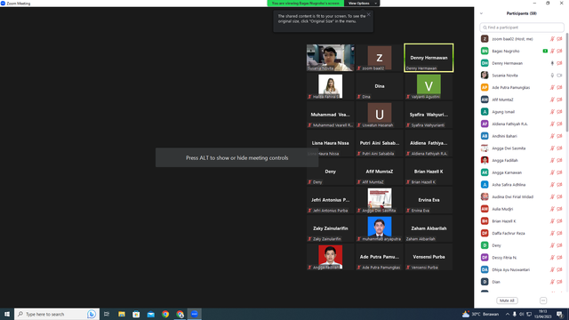Click Denny Hermawan's active microphone icon
The height and width of the screenshot is (320, 569).
(552, 63)
